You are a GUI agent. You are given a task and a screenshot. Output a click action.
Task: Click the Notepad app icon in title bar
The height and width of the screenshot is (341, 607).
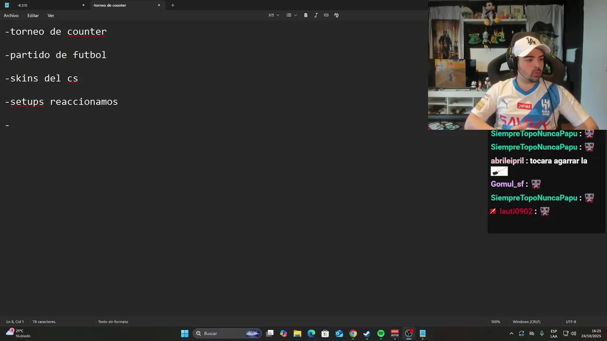click(x=7, y=5)
